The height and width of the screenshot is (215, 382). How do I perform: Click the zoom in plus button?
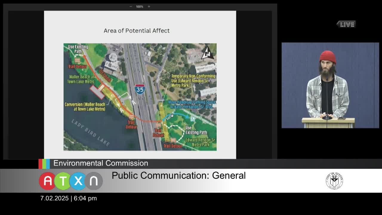tap(149, 7)
